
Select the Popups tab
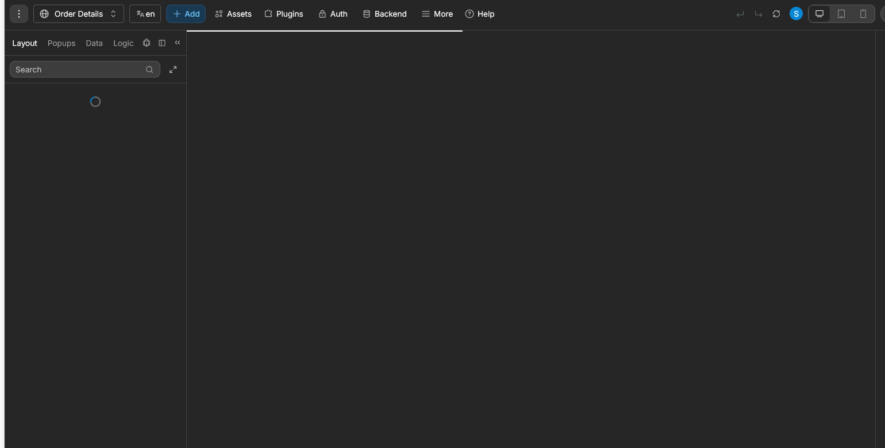pos(61,43)
